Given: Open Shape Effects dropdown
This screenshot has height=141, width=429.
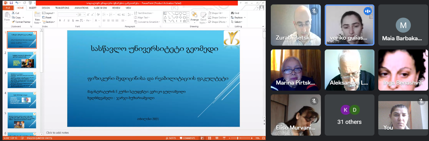Looking at the screenshot, I should tap(217, 22).
